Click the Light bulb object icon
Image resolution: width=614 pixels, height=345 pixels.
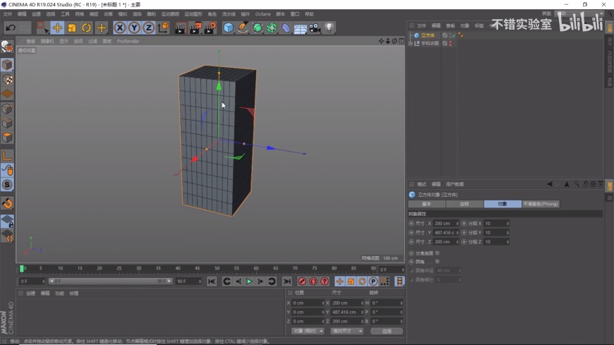tap(329, 28)
